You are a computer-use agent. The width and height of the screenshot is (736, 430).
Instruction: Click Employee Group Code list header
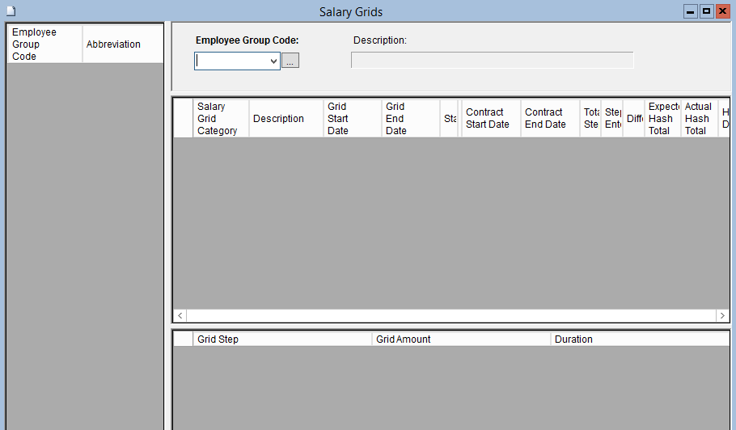pos(44,44)
